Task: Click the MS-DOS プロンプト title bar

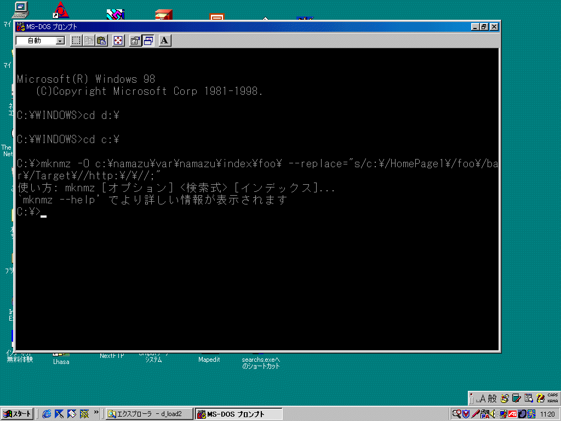Action: (257, 27)
